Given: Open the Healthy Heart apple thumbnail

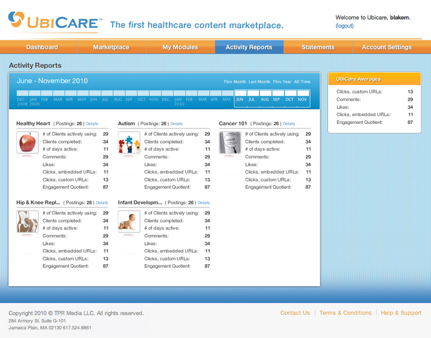Looking at the screenshot, I should click(28, 143).
